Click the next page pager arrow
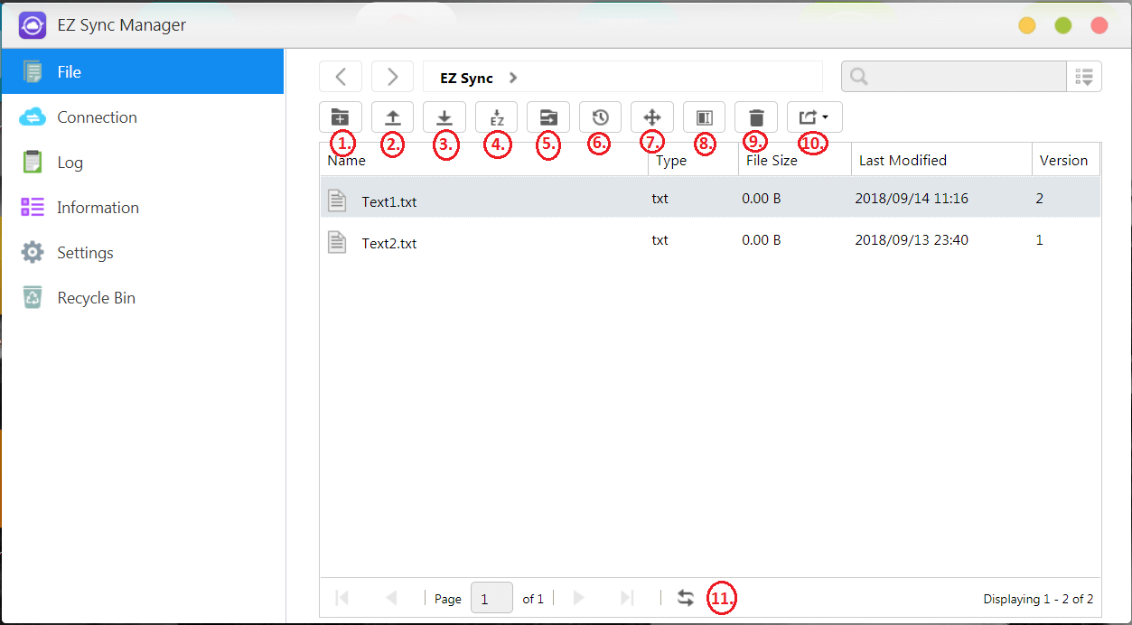This screenshot has height=625, width=1132. click(x=579, y=598)
